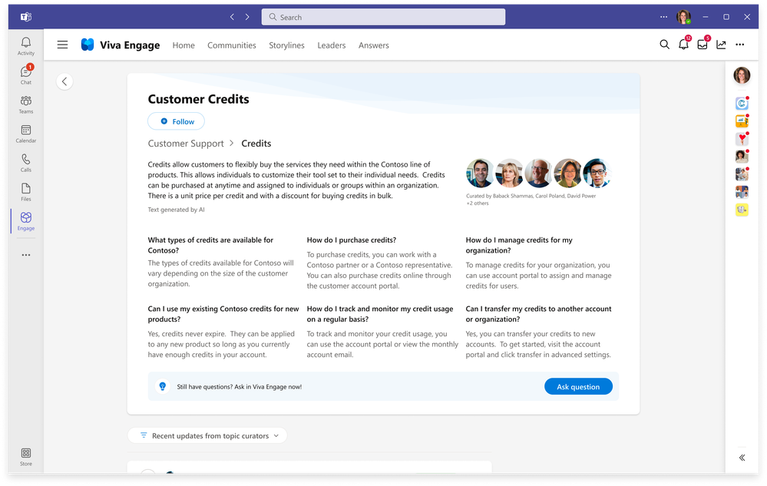Click the Customer Credits title
This screenshot has width=767, height=486.
[199, 99]
